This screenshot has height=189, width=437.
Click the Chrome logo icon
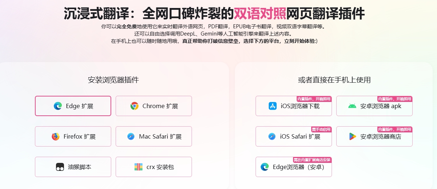pyautogui.click(x=135, y=106)
